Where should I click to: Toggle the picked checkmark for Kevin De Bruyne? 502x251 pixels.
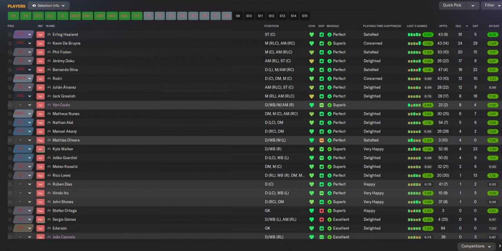10,43
